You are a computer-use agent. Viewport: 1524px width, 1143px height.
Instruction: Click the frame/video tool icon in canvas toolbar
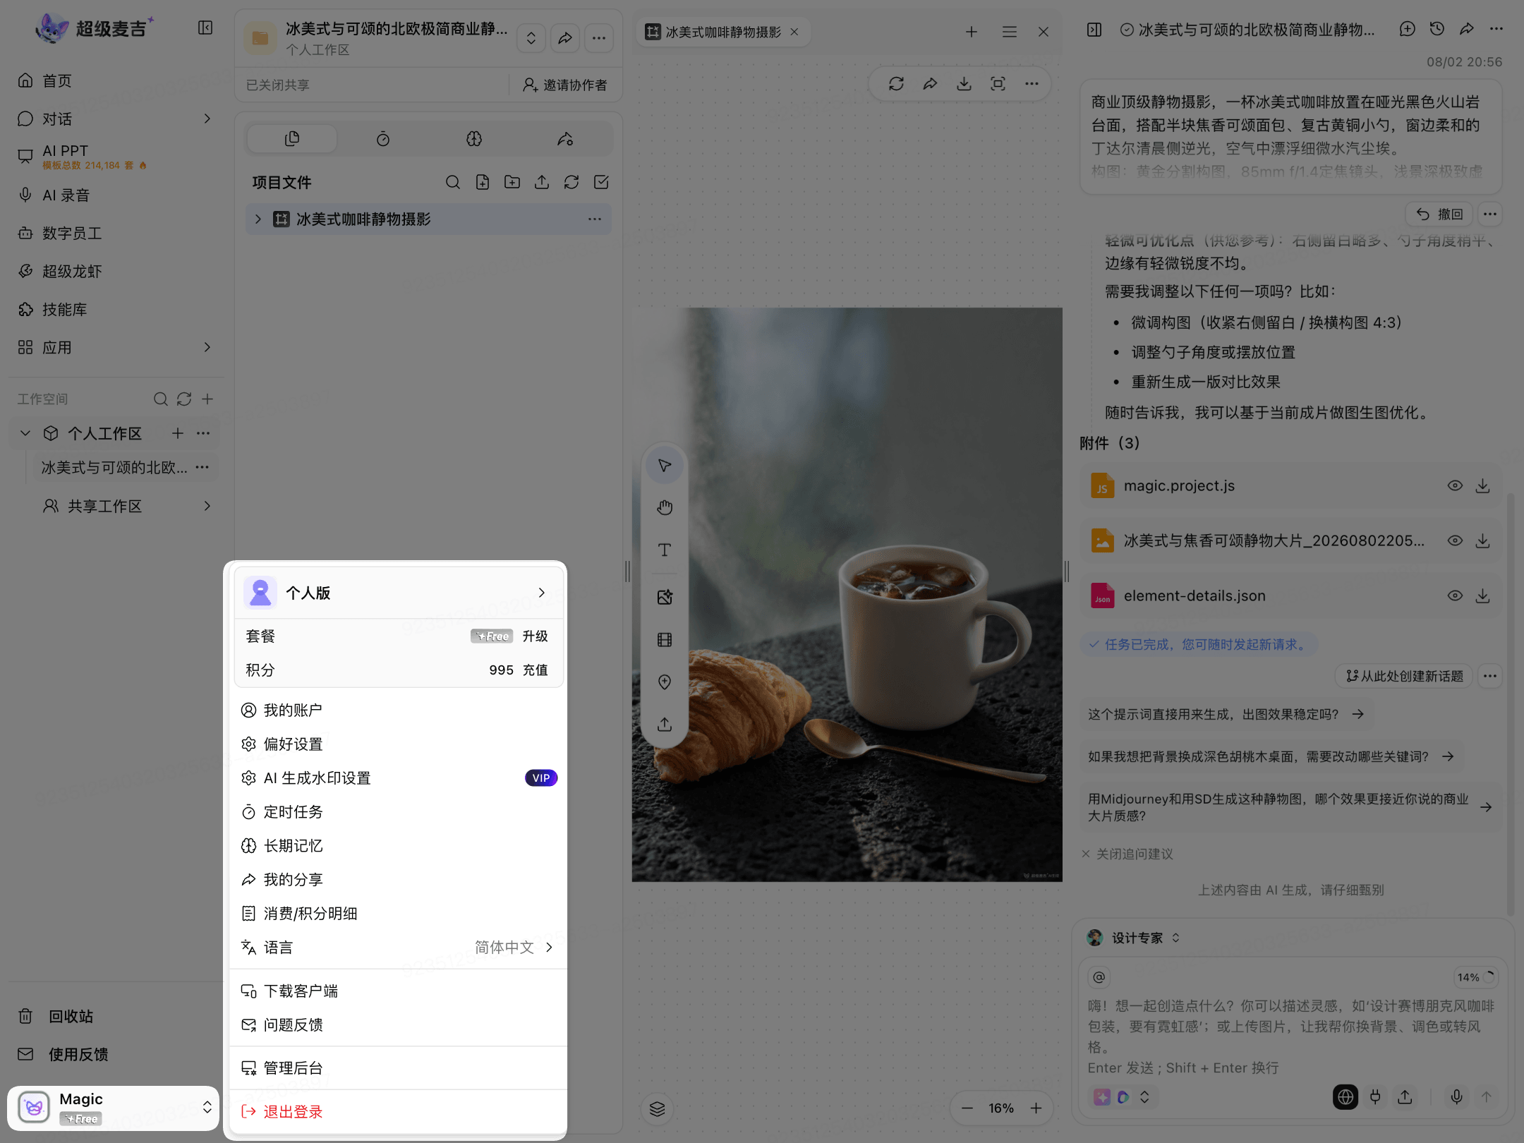665,640
